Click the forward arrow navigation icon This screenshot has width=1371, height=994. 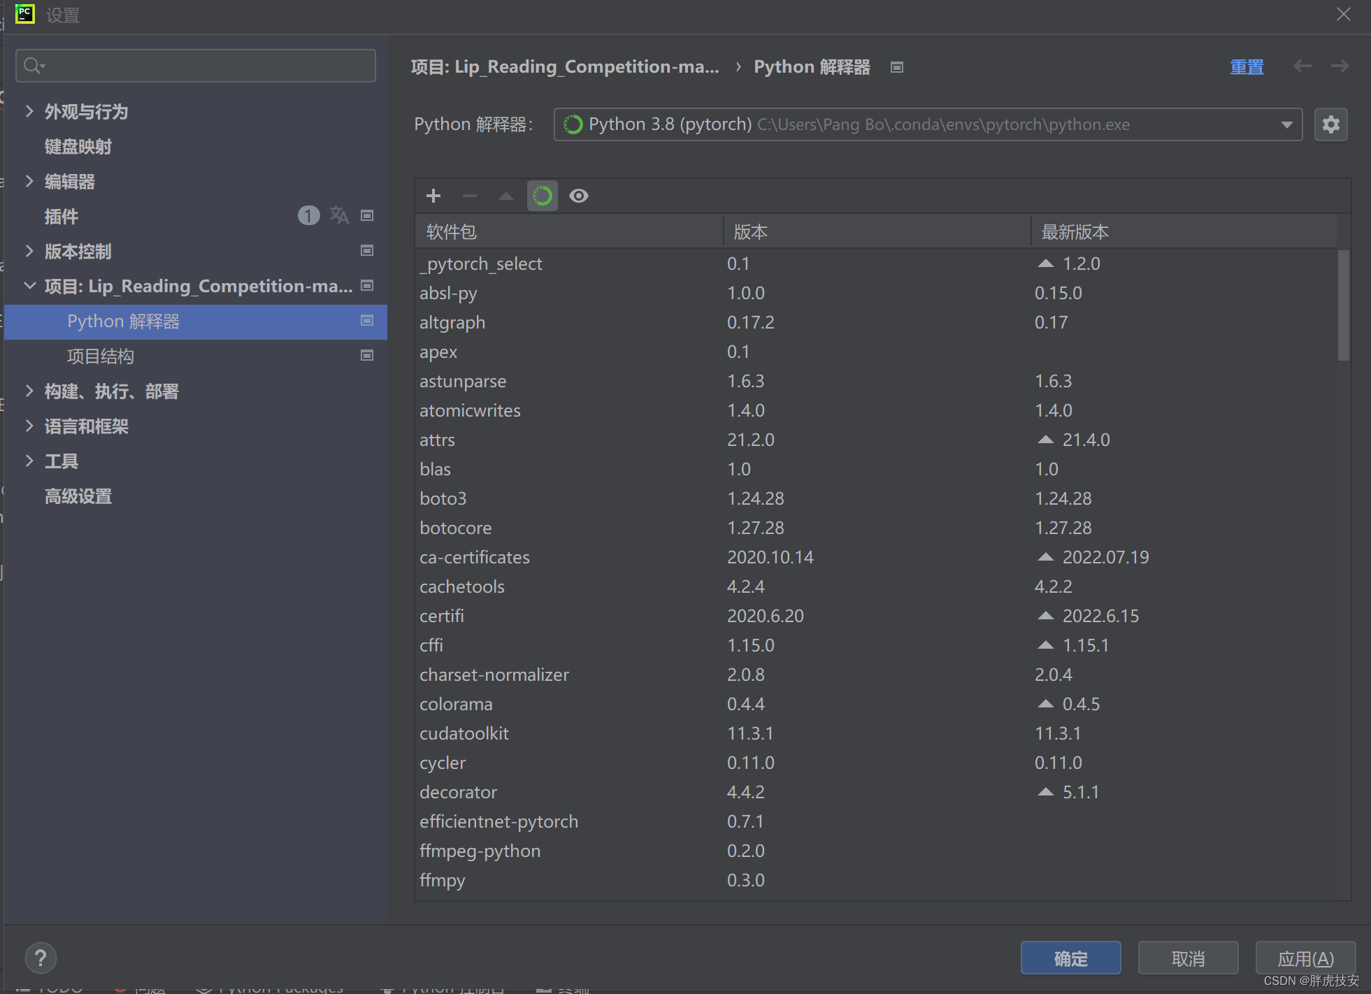[1340, 66]
